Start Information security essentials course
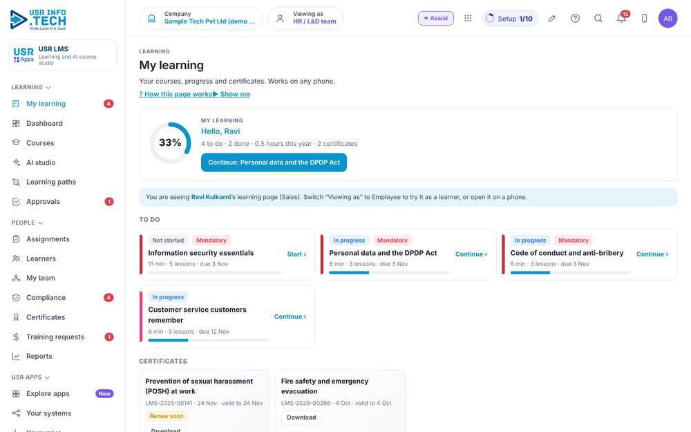The width and height of the screenshot is (691, 432). click(x=296, y=254)
